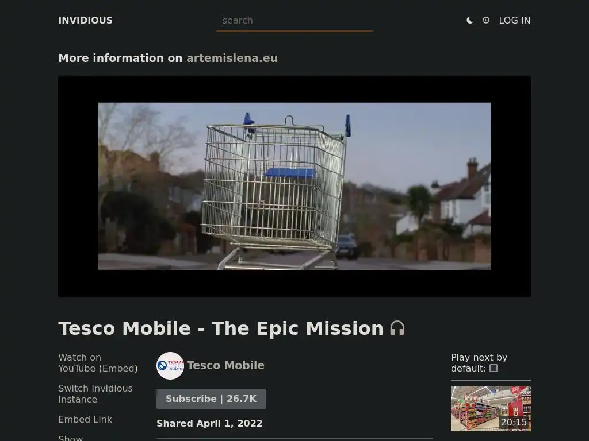This screenshot has width=589, height=441.
Task: Play the shopping cart video
Action: coord(294,187)
